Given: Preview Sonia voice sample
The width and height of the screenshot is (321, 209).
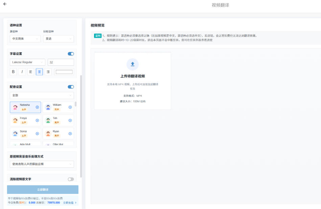Looking at the screenshot, I should point(37,134).
